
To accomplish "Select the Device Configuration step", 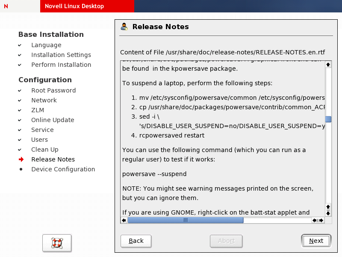I will click(x=63, y=169).
